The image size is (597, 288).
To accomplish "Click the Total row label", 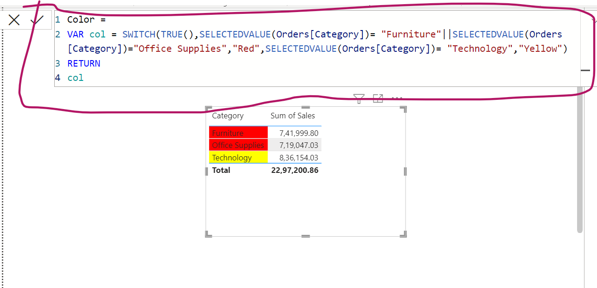I will (221, 170).
